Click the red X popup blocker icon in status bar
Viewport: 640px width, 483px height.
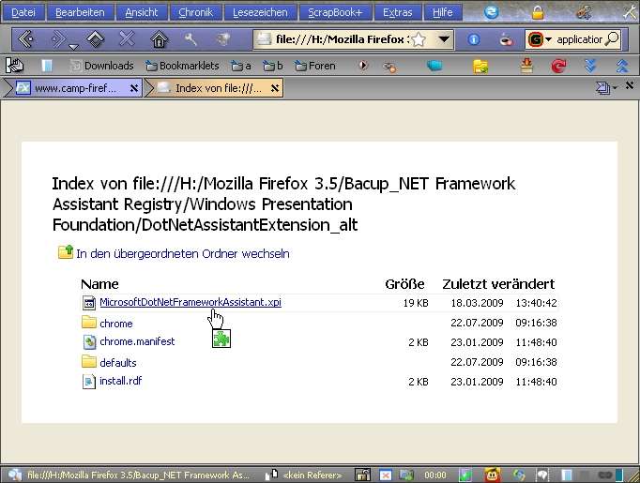tap(386, 475)
